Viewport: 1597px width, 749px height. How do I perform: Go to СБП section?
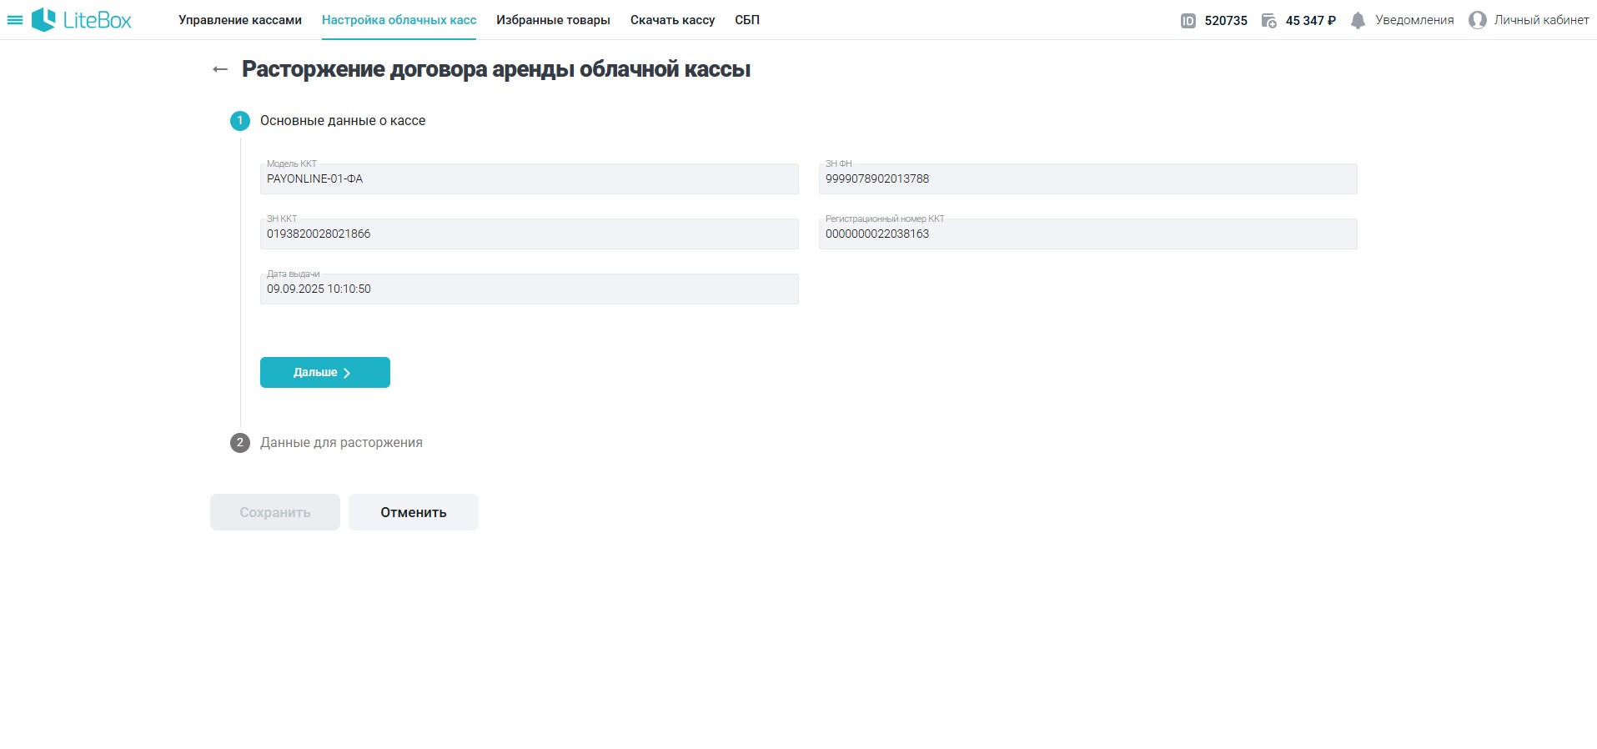(x=747, y=20)
